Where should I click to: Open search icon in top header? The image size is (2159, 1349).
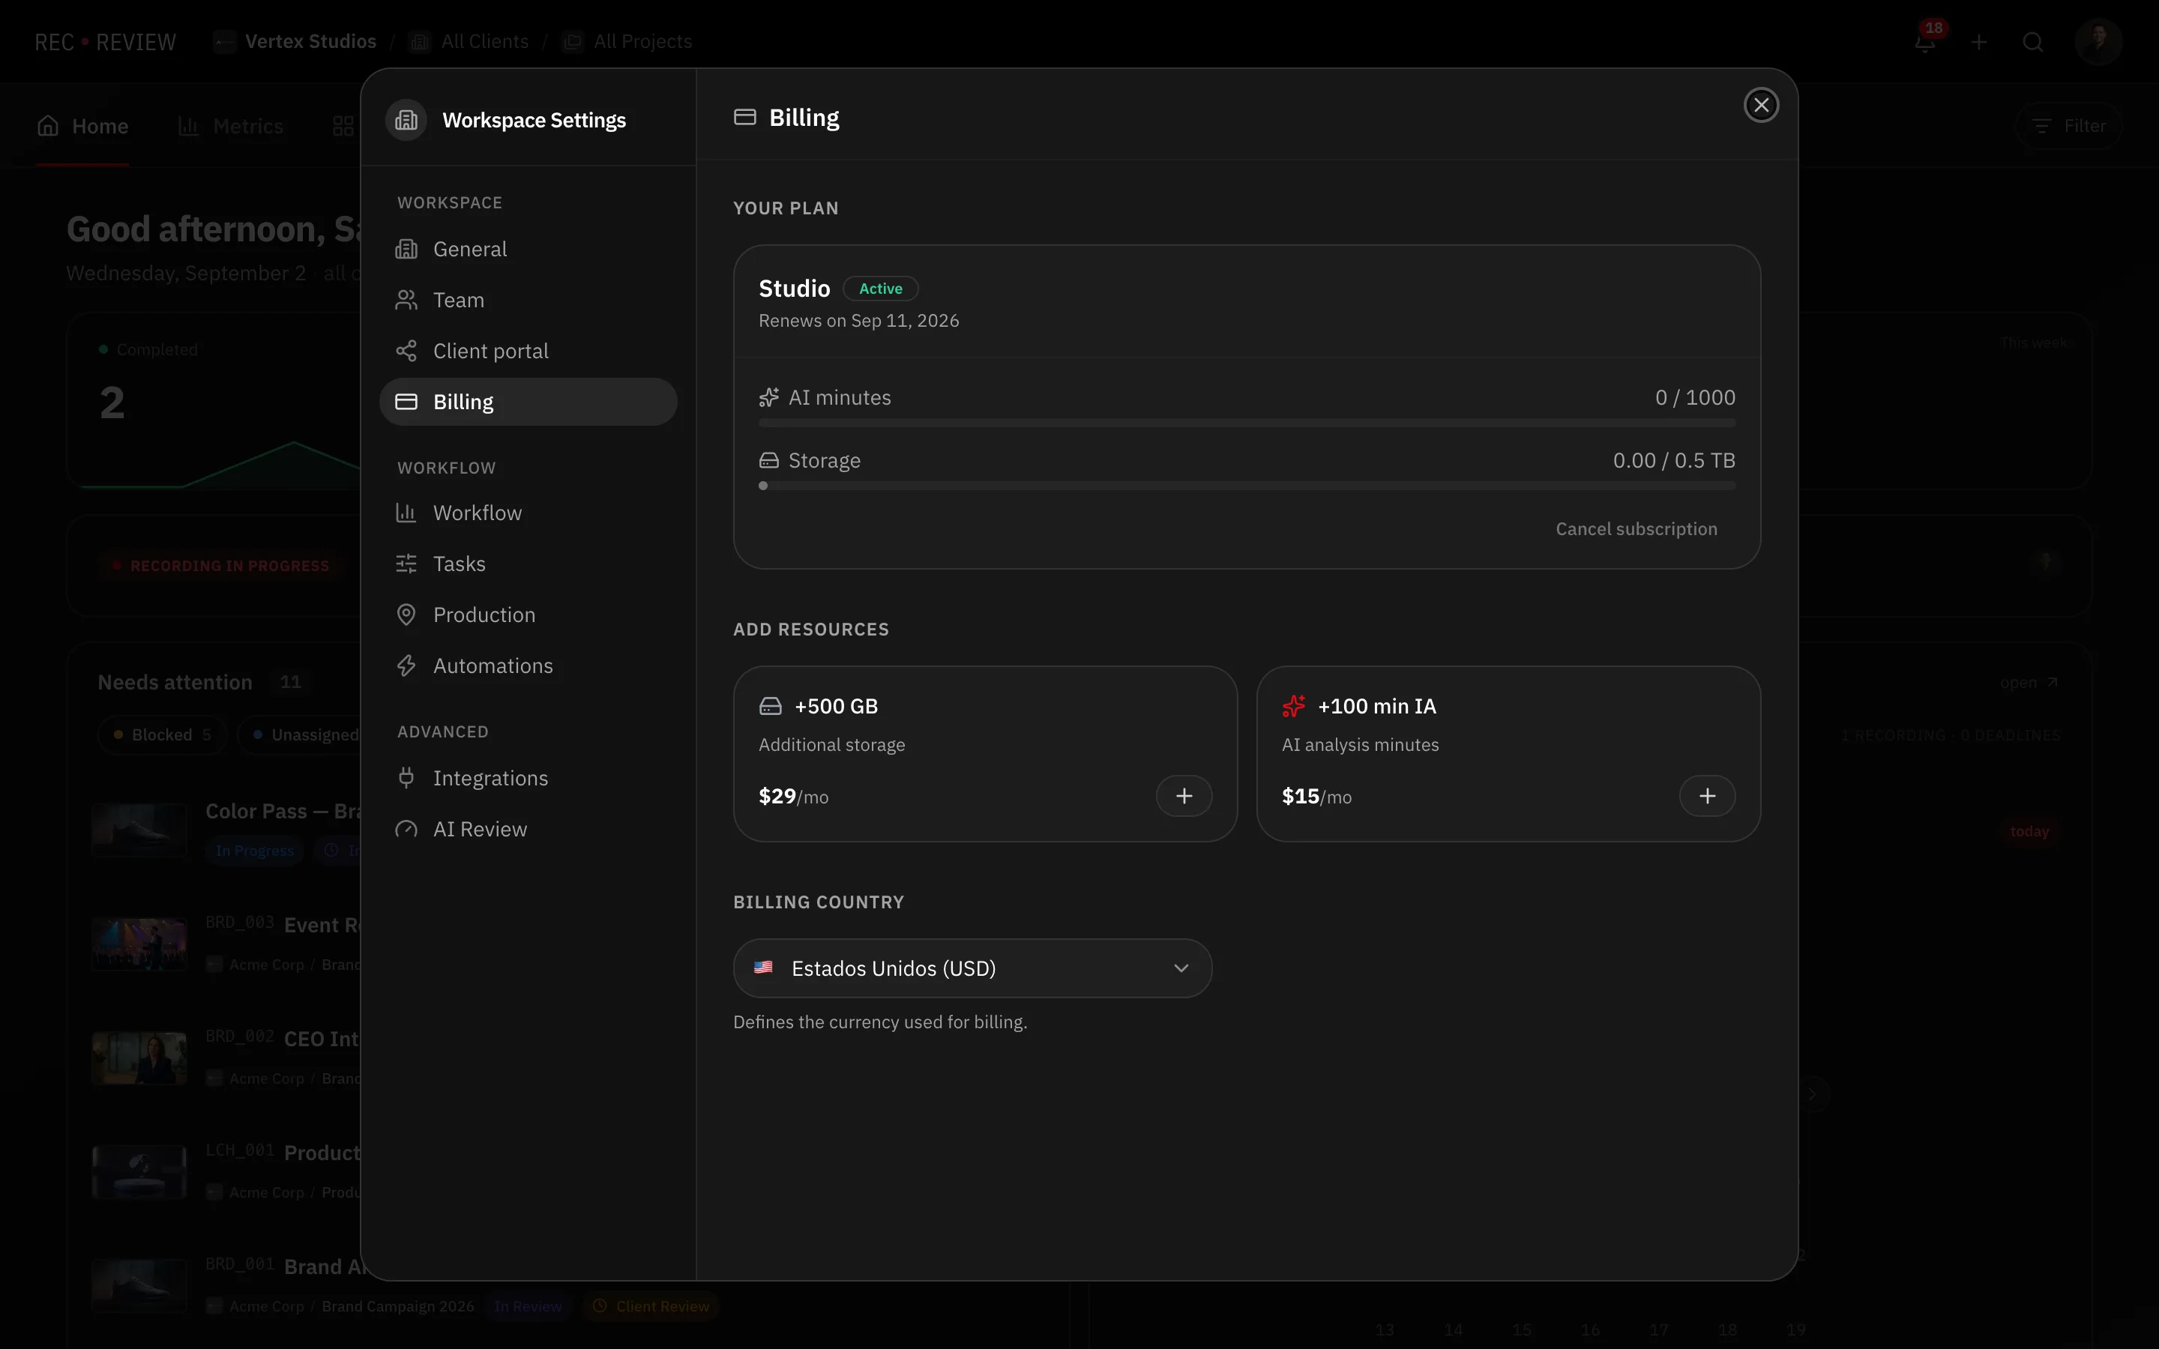click(x=2033, y=42)
